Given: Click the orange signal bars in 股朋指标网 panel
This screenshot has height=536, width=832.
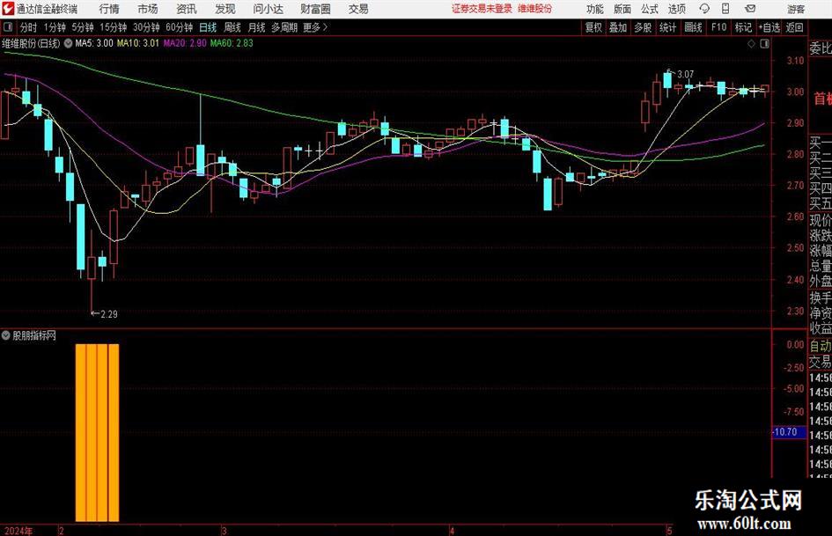Looking at the screenshot, I should point(97,433).
